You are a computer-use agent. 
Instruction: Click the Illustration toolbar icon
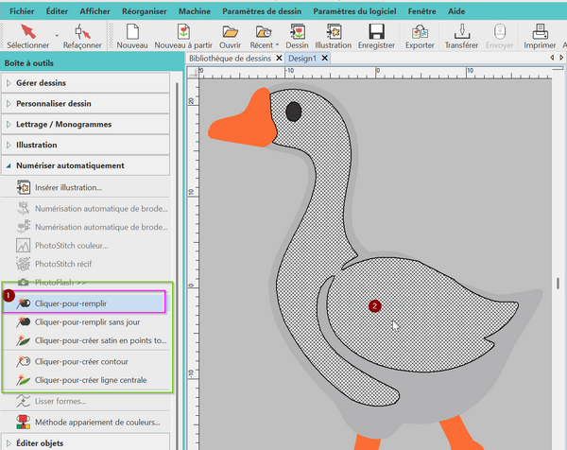(x=333, y=35)
